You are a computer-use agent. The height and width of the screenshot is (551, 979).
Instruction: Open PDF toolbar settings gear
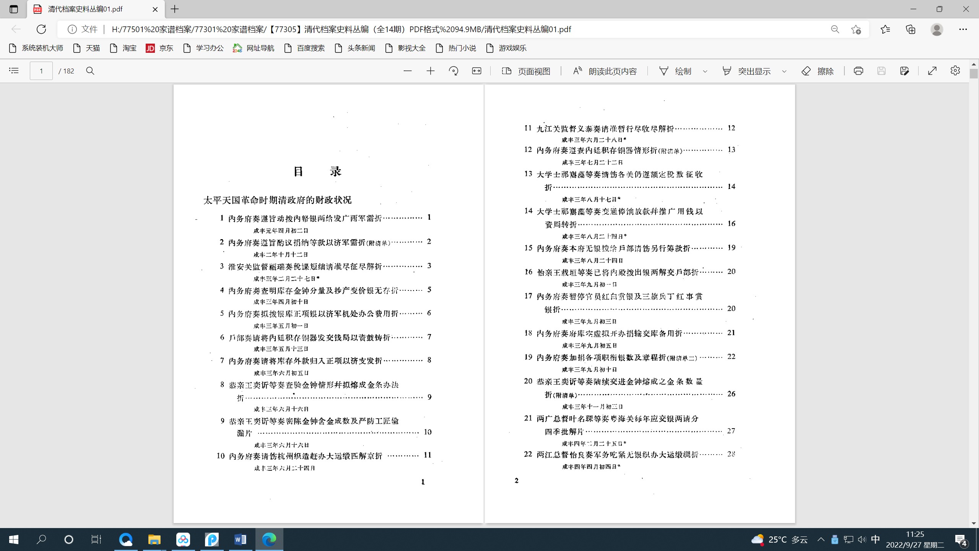pyautogui.click(x=955, y=71)
